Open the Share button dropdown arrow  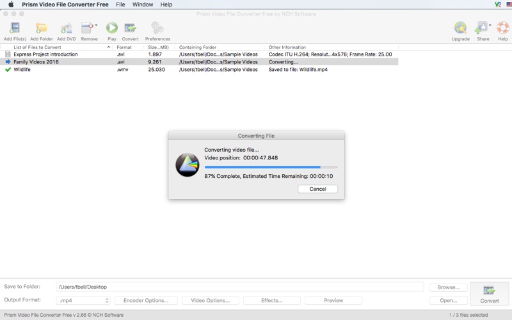click(x=490, y=25)
